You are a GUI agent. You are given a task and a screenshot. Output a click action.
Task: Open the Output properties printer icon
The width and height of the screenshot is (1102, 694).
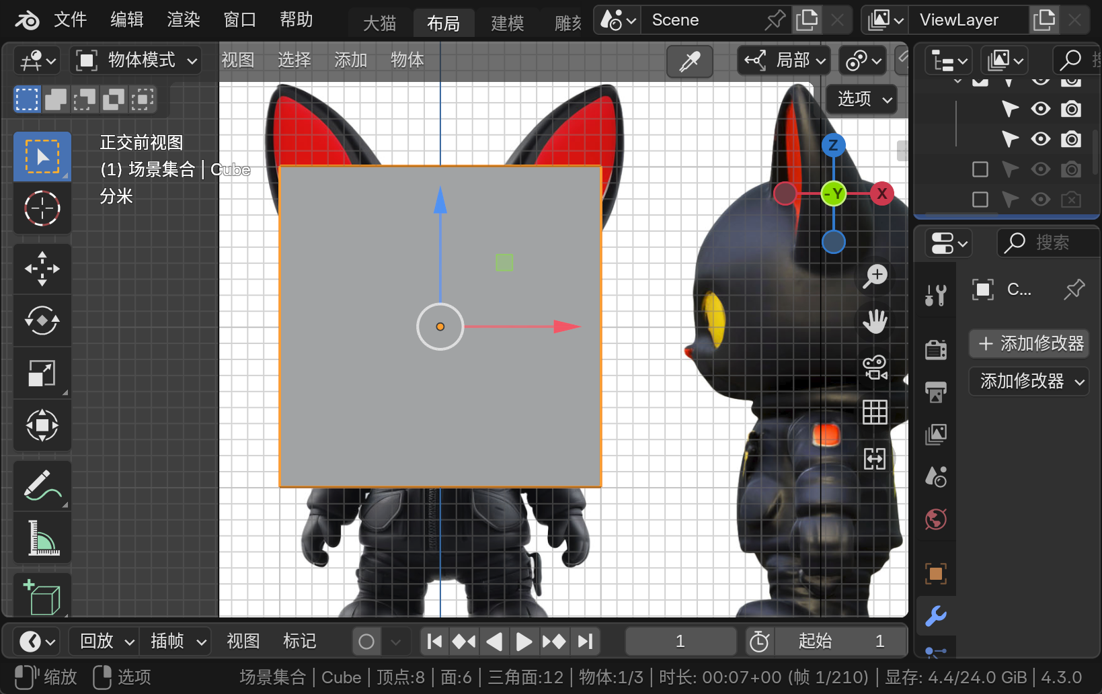tap(936, 392)
